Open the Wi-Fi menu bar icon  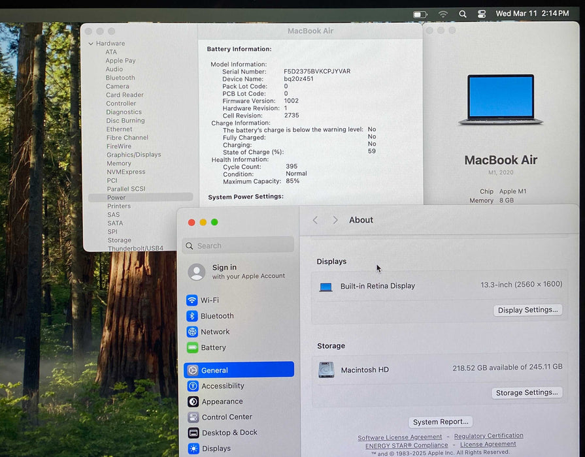point(443,14)
